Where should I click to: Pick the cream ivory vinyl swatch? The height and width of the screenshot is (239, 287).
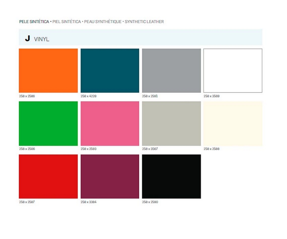(x=233, y=124)
